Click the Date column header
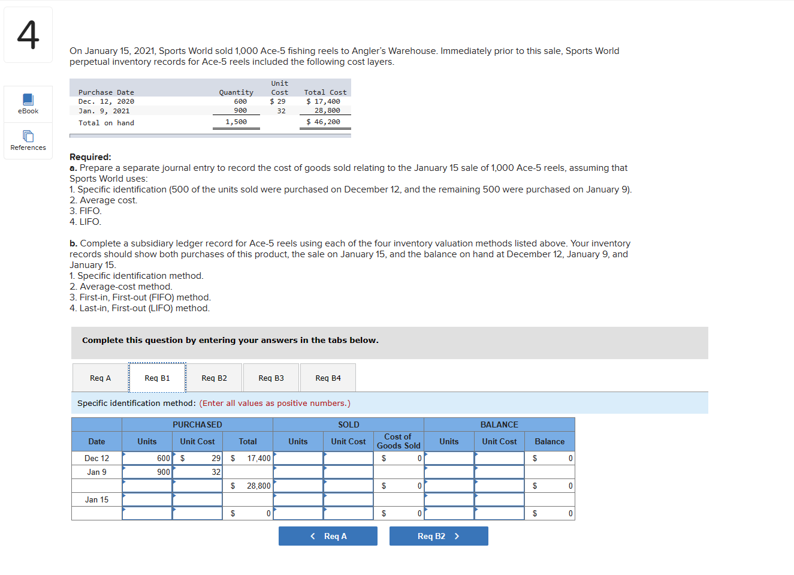 pos(96,441)
